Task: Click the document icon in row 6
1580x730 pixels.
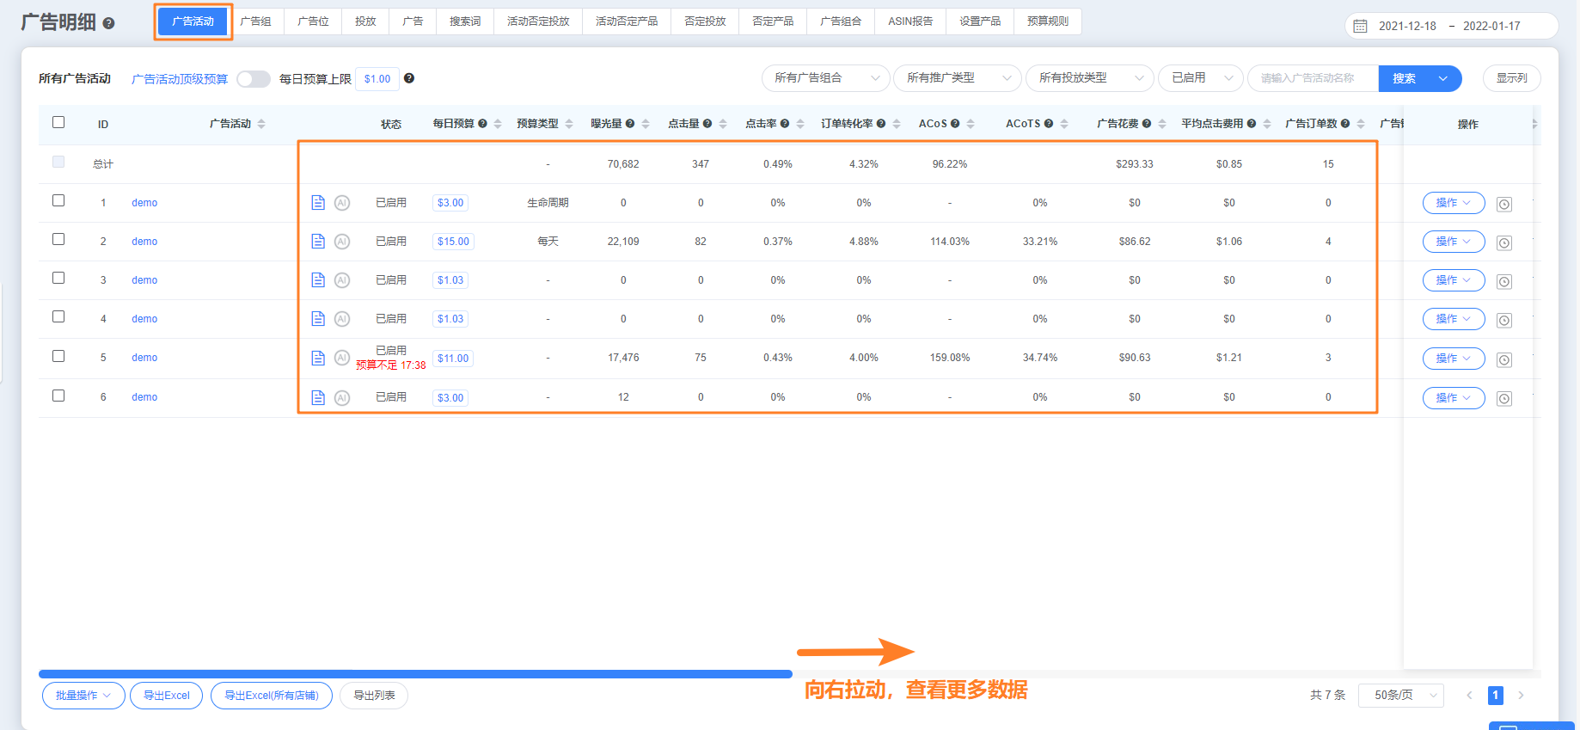Action: [318, 397]
